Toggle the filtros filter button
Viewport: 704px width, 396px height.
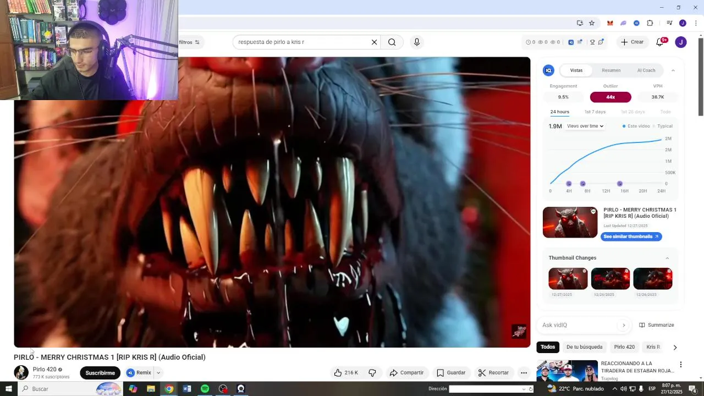[x=190, y=42]
